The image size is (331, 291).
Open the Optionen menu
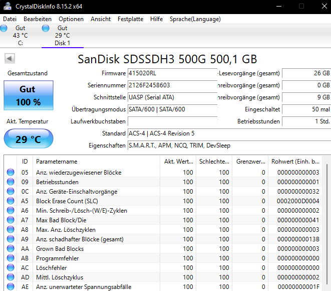click(71, 19)
